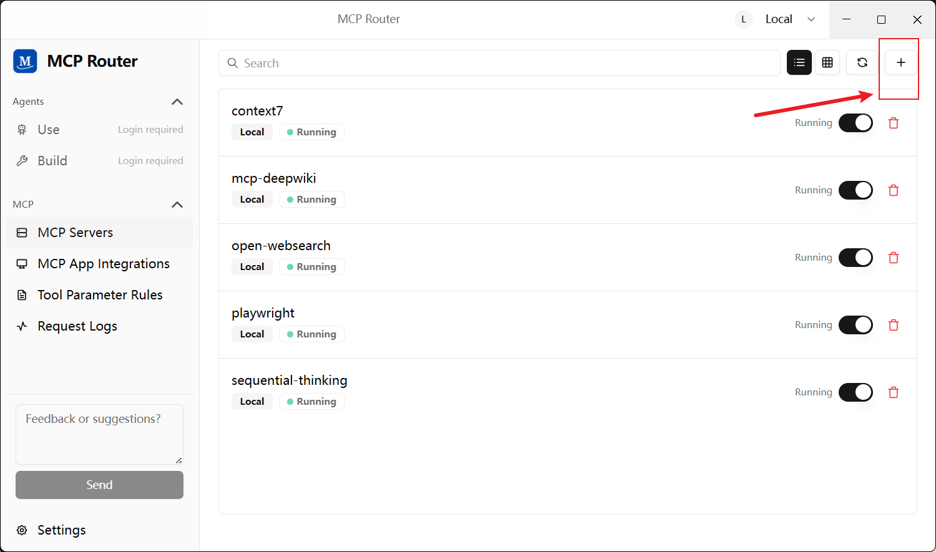This screenshot has height=552, width=936.
Task: Toggle off the context7 server
Action: coord(856,123)
